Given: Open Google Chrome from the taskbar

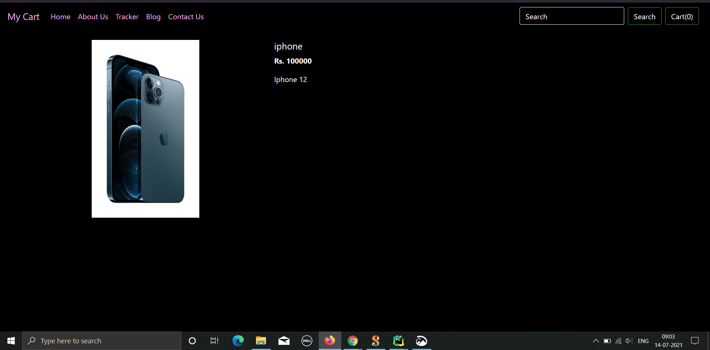Looking at the screenshot, I should (352, 341).
